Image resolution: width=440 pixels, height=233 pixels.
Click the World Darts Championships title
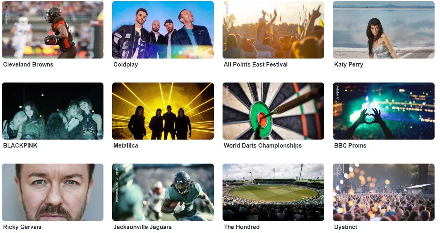(263, 145)
